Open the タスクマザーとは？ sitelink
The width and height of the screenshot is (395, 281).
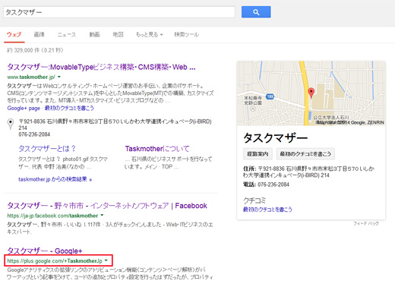coord(47,149)
